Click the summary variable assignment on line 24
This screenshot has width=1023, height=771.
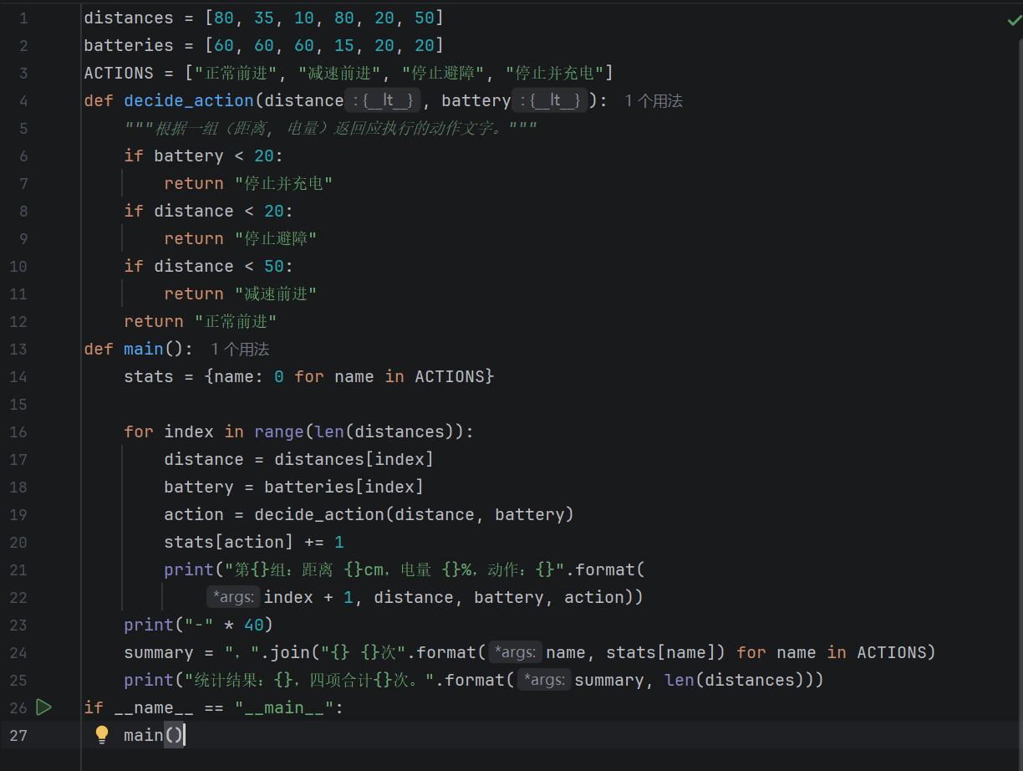pos(159,653)
